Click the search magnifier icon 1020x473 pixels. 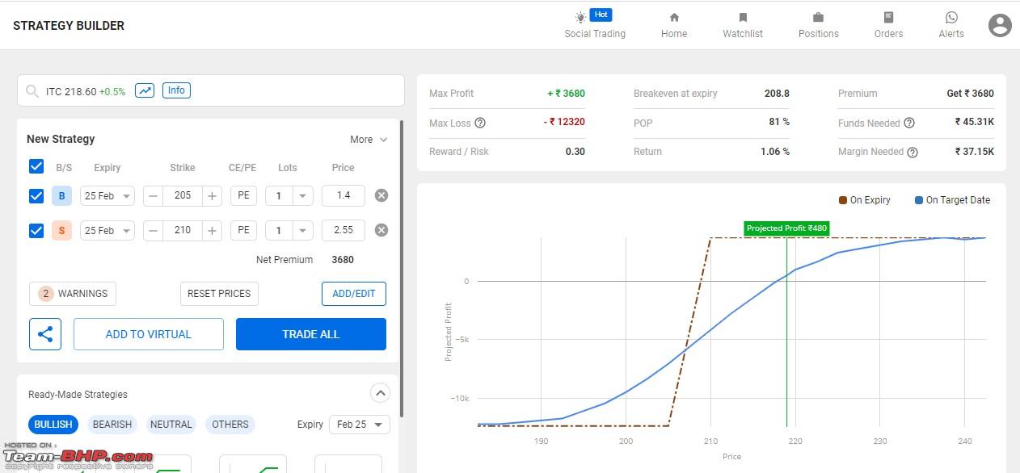[32, 91]
